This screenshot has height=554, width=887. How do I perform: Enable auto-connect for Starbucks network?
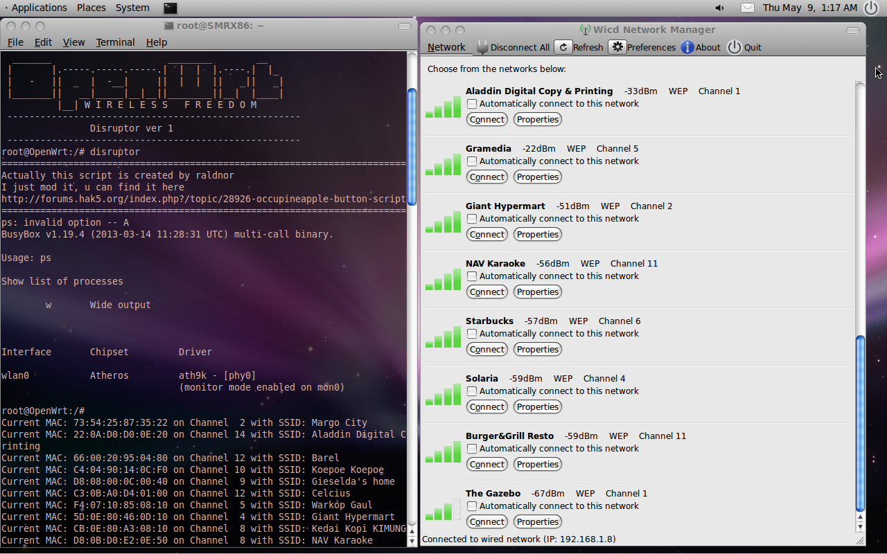pyautogui.click(x=472, y=334)
